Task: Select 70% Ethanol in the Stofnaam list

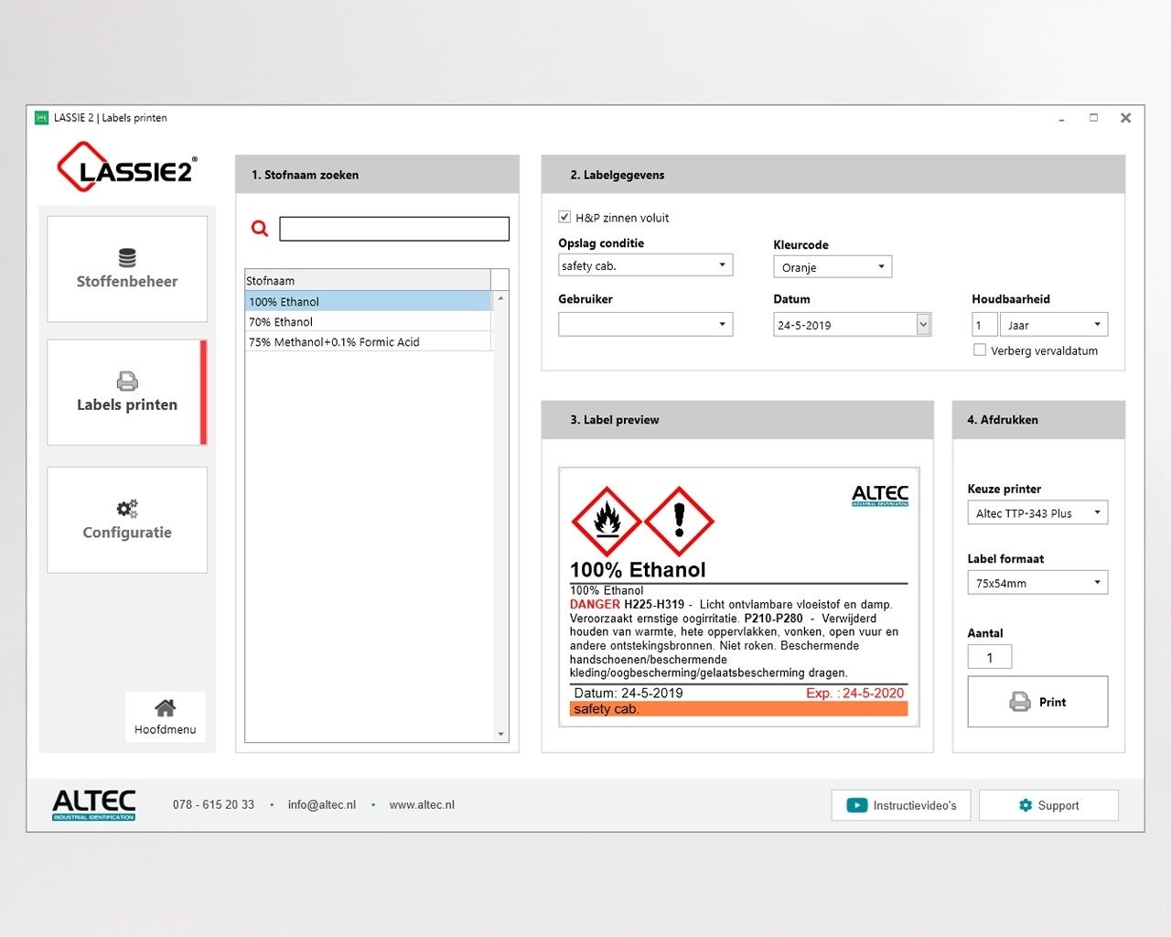Action: [x=281, y=322]
